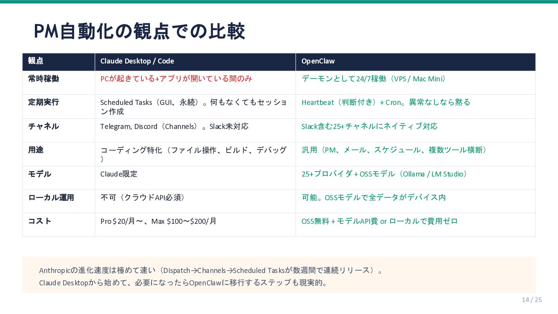Click the red text about PC being awake

click(x=176, y=79)
